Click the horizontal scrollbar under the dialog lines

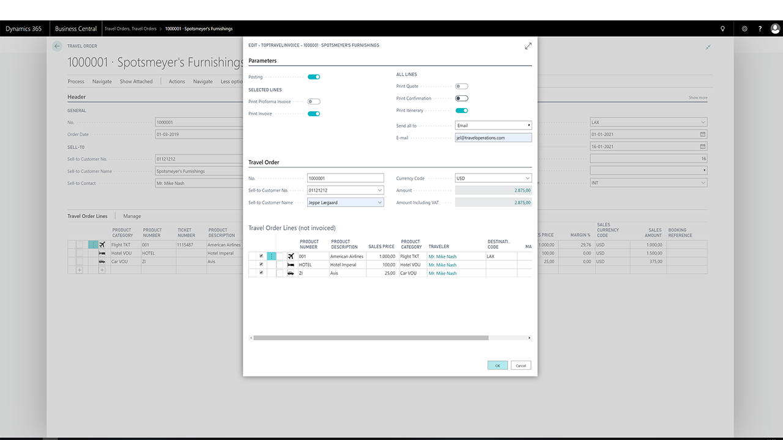(x=371, y=337)
